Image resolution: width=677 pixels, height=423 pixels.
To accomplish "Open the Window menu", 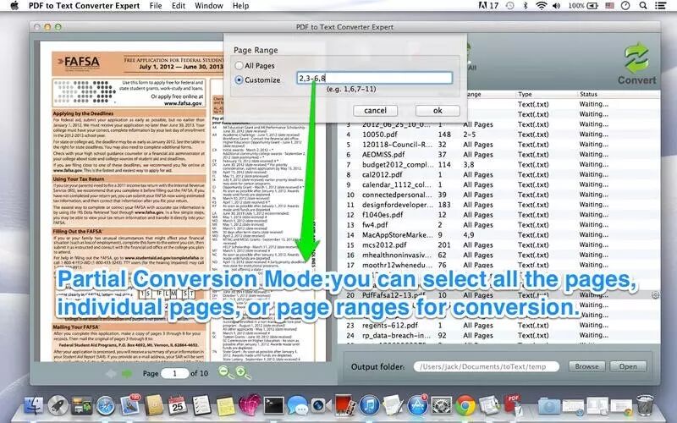I will (x=208, y=6).
